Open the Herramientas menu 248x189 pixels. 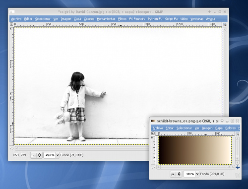106,19
